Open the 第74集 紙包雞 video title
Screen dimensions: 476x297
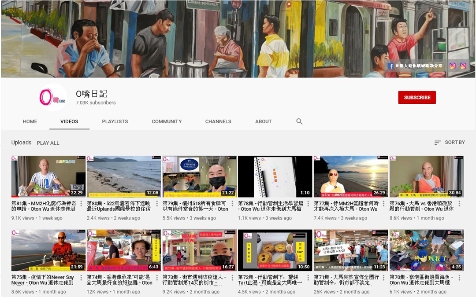click(119, 280)
